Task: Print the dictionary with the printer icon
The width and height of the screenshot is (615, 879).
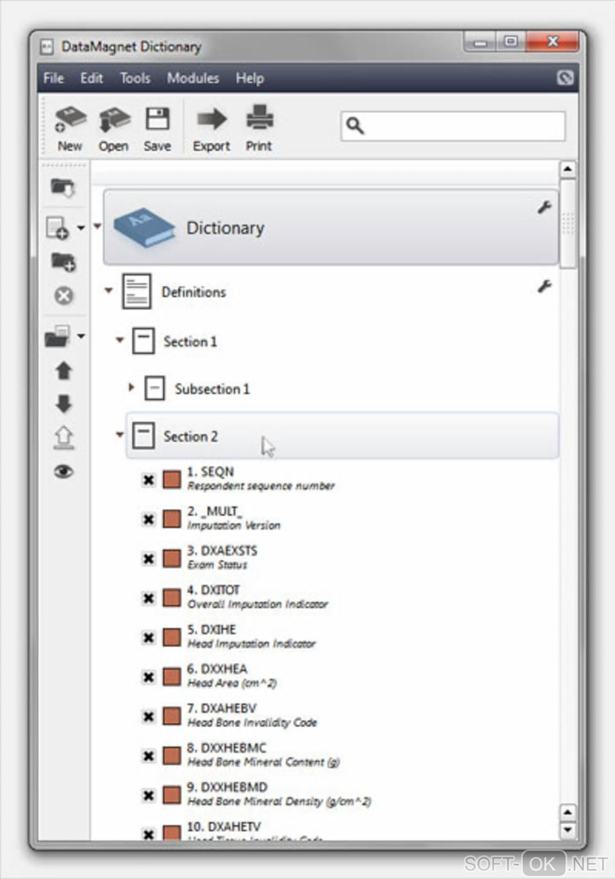Action: pos(259,118)
